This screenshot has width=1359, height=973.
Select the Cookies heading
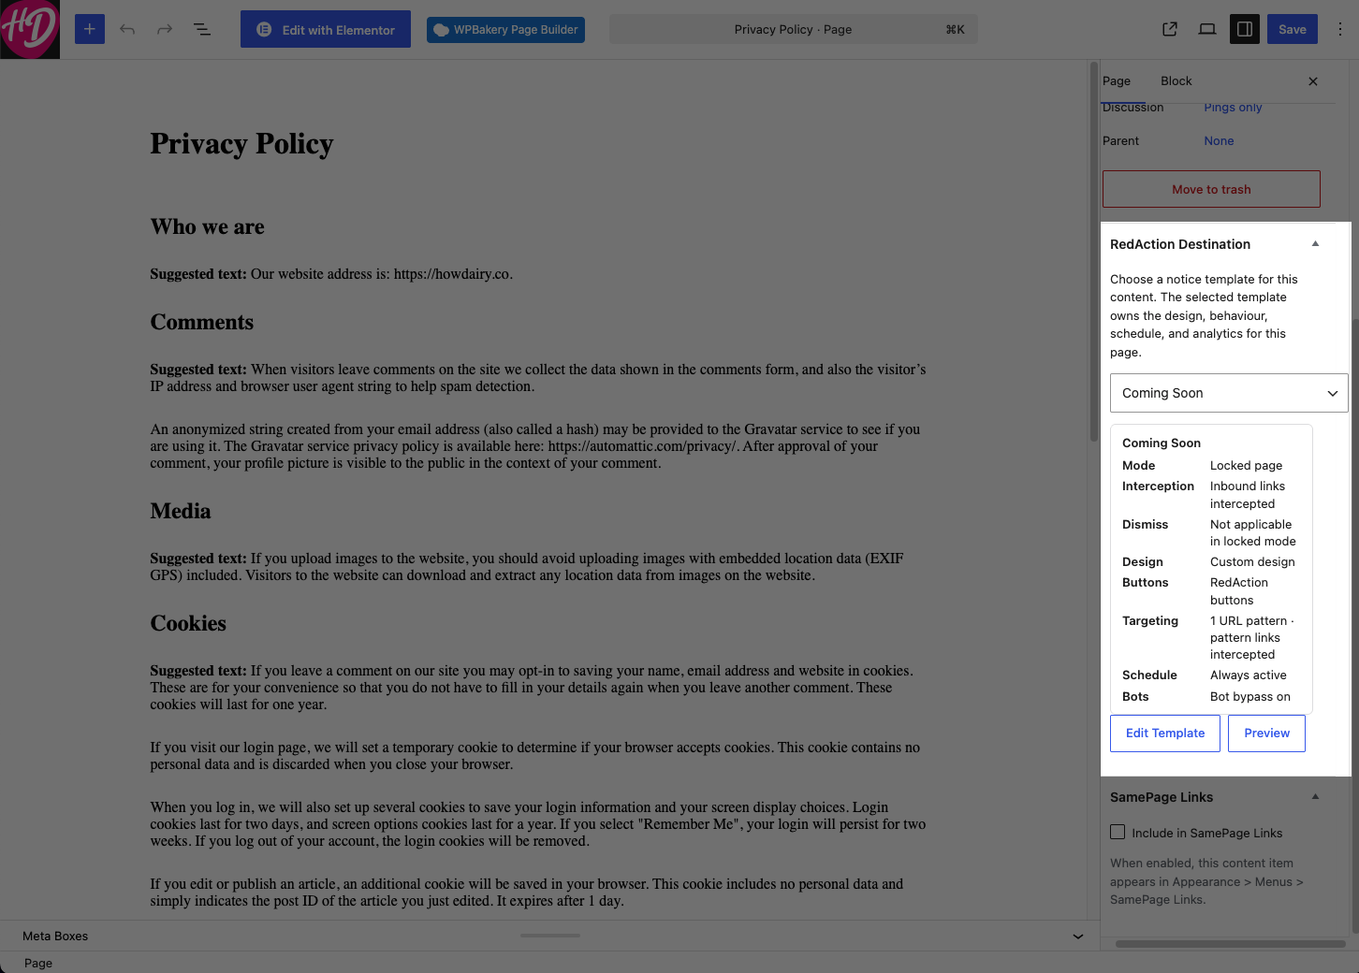[188, 624]
